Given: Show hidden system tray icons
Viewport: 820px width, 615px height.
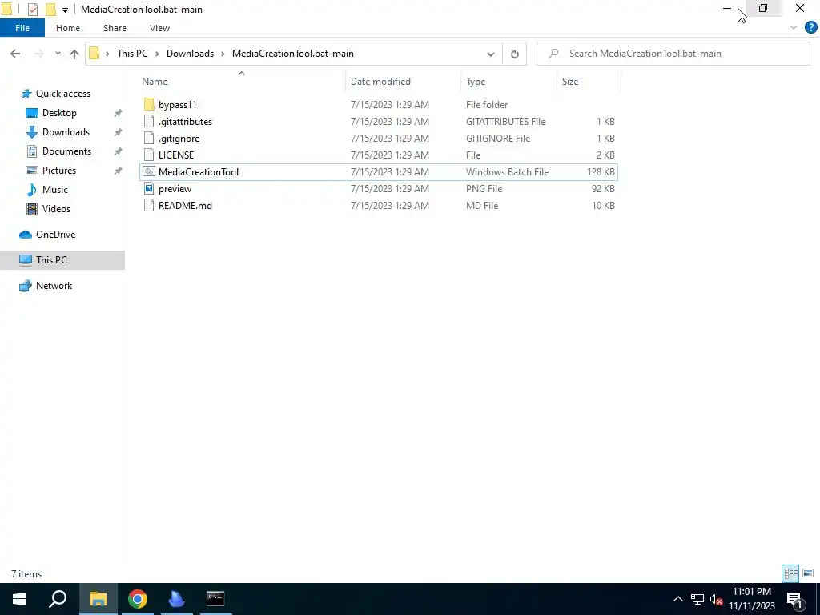Looking at the screenshot, I should tap(677, 599).
